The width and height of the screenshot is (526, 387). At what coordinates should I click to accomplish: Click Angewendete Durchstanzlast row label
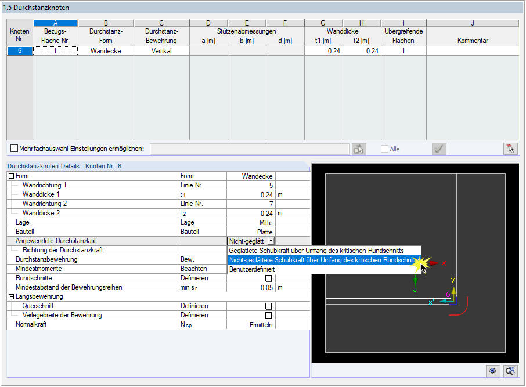56,241
